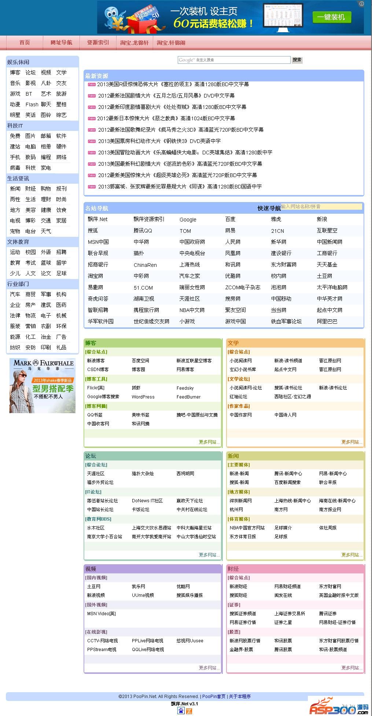Viewport: 372px width, 716px height.
Task: Open 21CN in 名站导航
Action: [277, 231]
